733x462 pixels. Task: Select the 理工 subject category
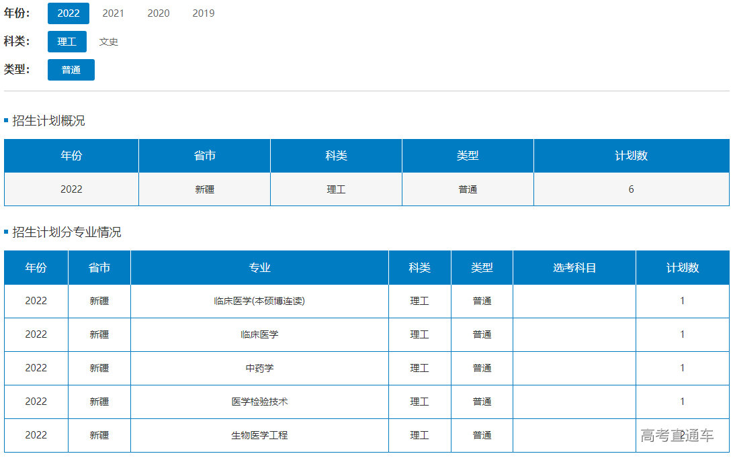(x=67, y=42)
